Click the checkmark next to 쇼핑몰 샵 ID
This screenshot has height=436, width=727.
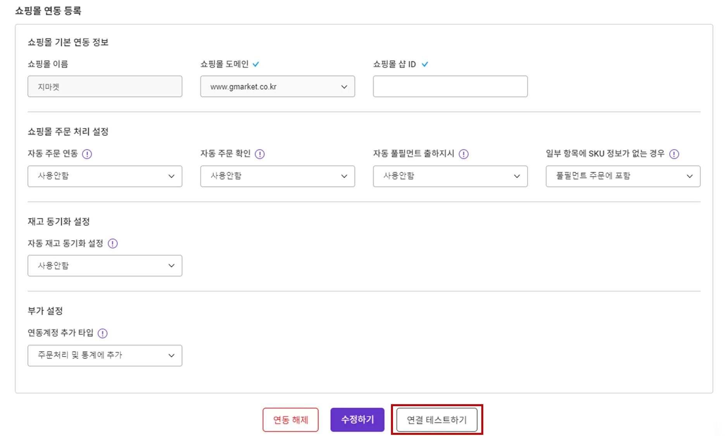(425, 64)
